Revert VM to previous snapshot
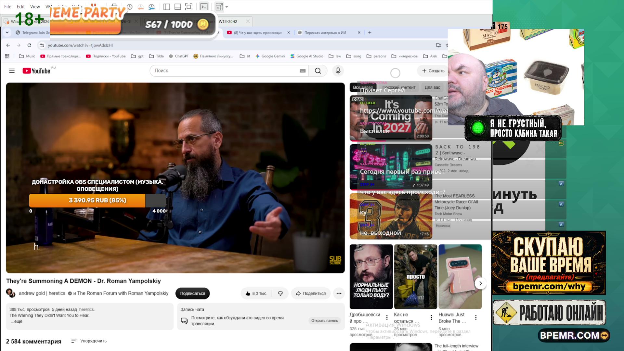 tap(140, 6)
